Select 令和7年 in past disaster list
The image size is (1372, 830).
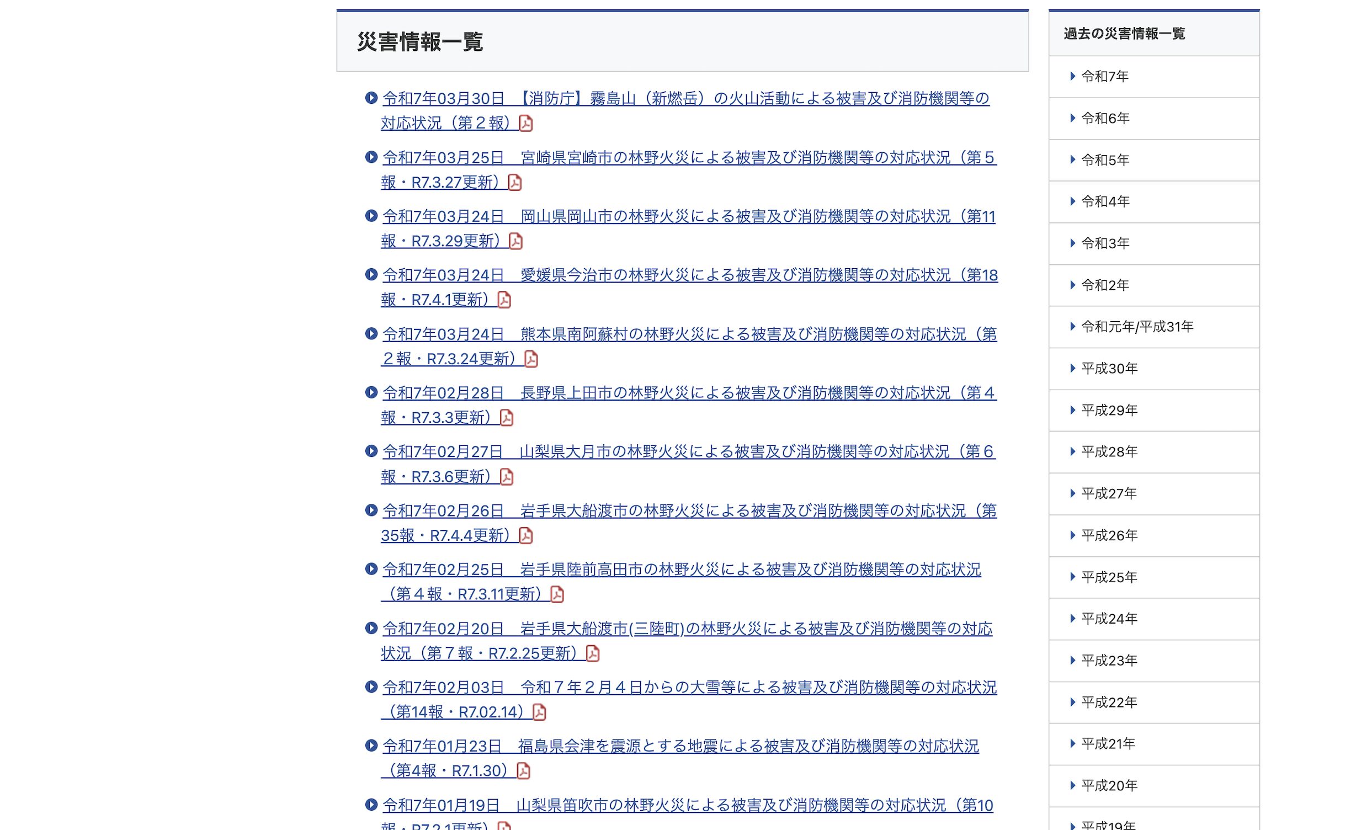pos(1153,77)
